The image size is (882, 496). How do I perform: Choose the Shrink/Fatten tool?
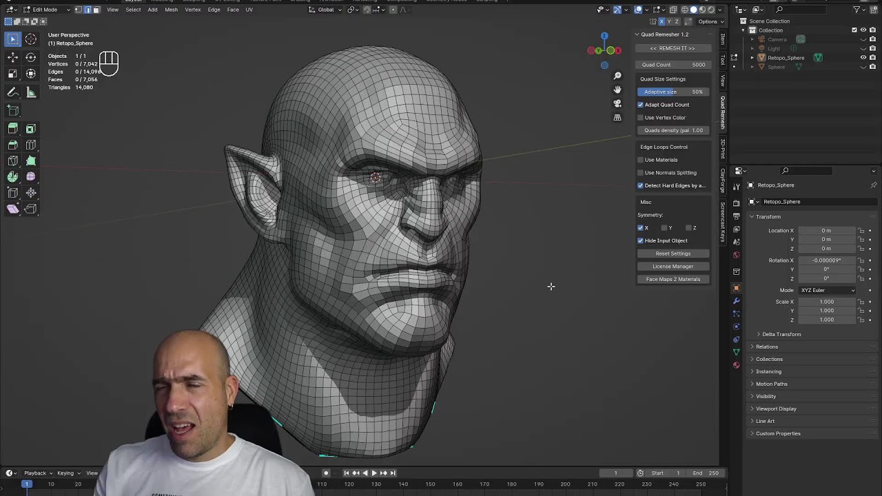pyautogui.click(x=30, y=193)
